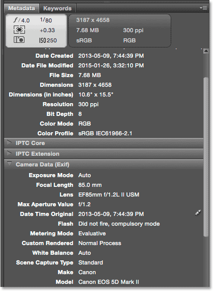
Task: Click the metering mode icon in placard
Action: pyautogui.click(x=19, y=30)
